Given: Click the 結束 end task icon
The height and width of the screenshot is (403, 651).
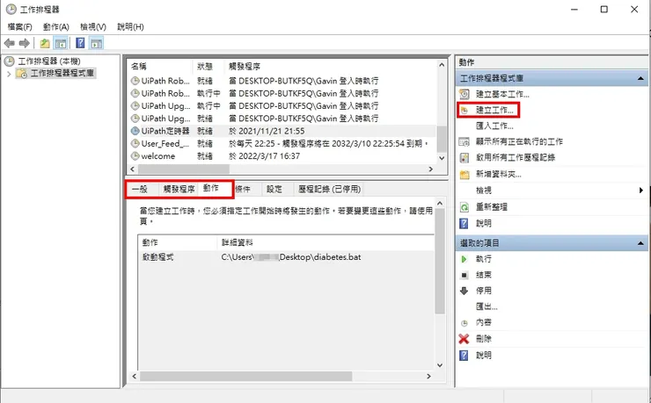Looking at the screenshot, I should pyautogui.click(x=464, y=275).
